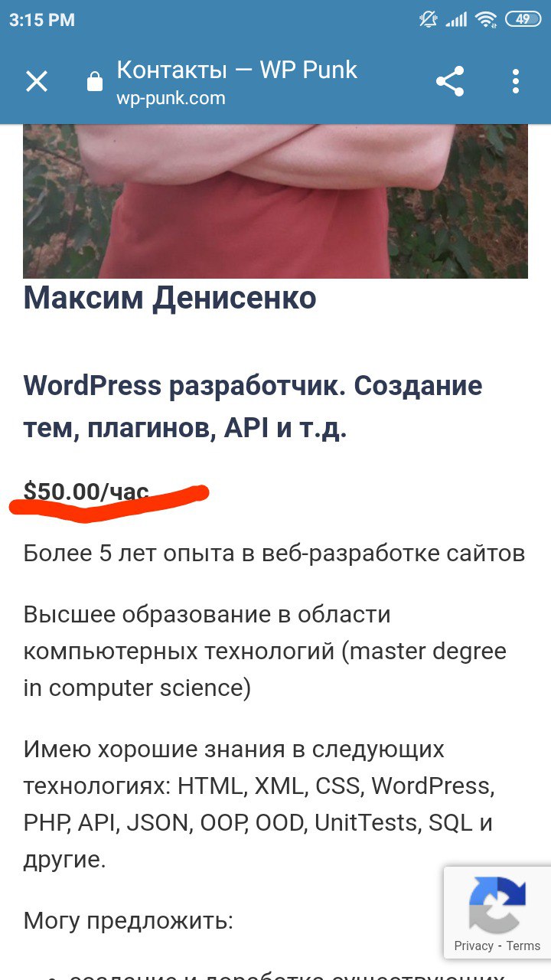
Task: Tap the reCAPTCHA badge logo
Action: (497, 905)
